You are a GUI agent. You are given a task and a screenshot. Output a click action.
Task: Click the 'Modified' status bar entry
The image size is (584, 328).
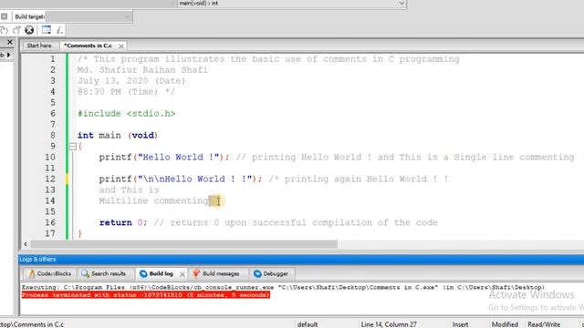pos(505,324)
